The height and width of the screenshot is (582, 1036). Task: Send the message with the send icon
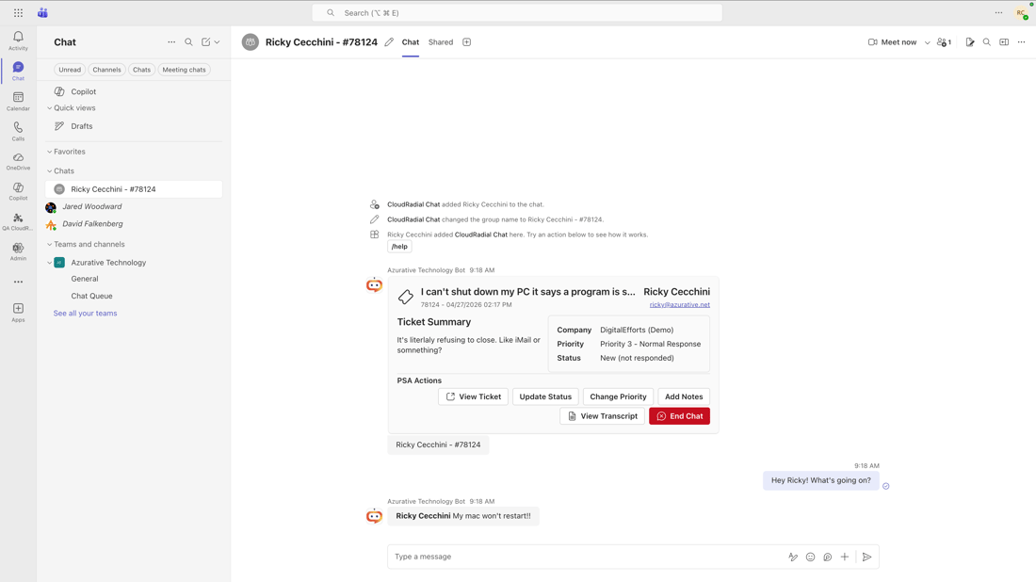866,557
